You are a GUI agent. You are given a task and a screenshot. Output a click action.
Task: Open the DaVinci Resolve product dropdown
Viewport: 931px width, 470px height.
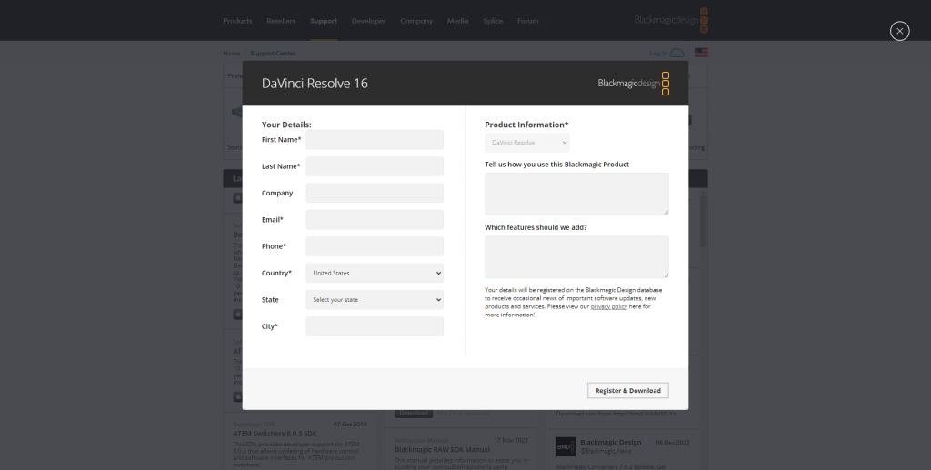(527, 143)
